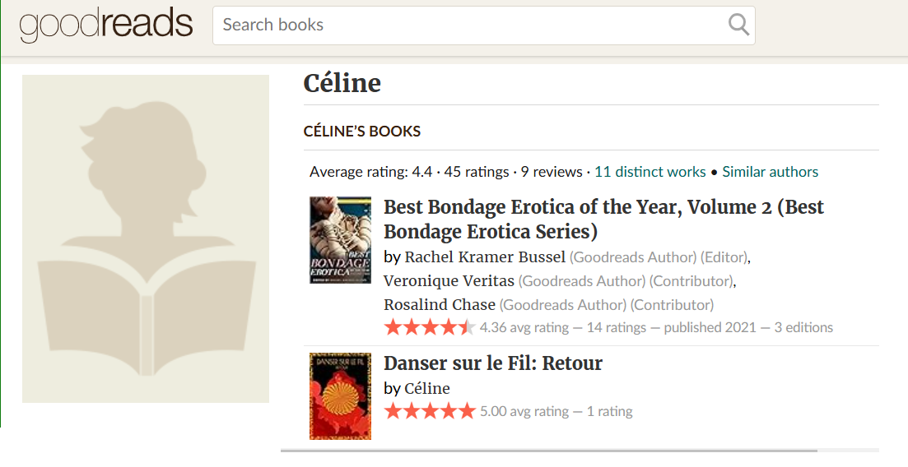Click into the Search books field
The width and height of the screenshot is (908, 467).
pyautogui.click(x=469, y=25)
